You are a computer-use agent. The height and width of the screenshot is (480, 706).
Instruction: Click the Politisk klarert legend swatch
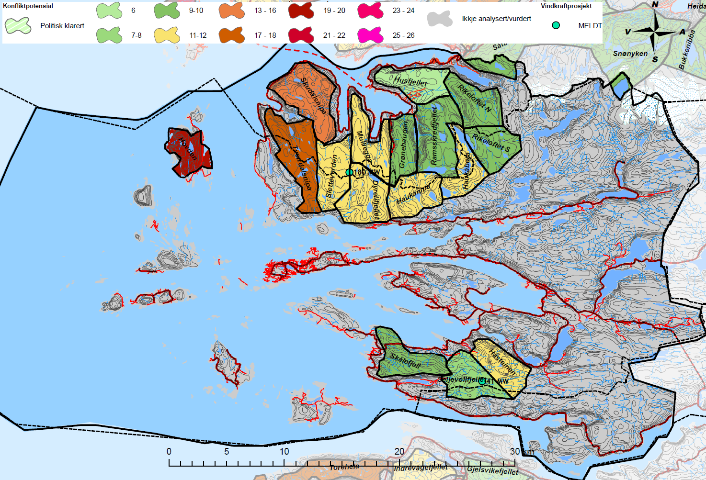click(x=18, y=25)
